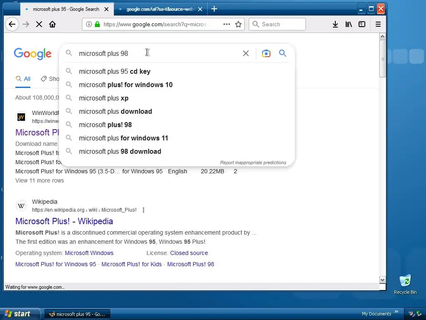Choose suggestion 'microsoft plus 95 cd key'
This screenshot has width=426, height=320.
177,71
